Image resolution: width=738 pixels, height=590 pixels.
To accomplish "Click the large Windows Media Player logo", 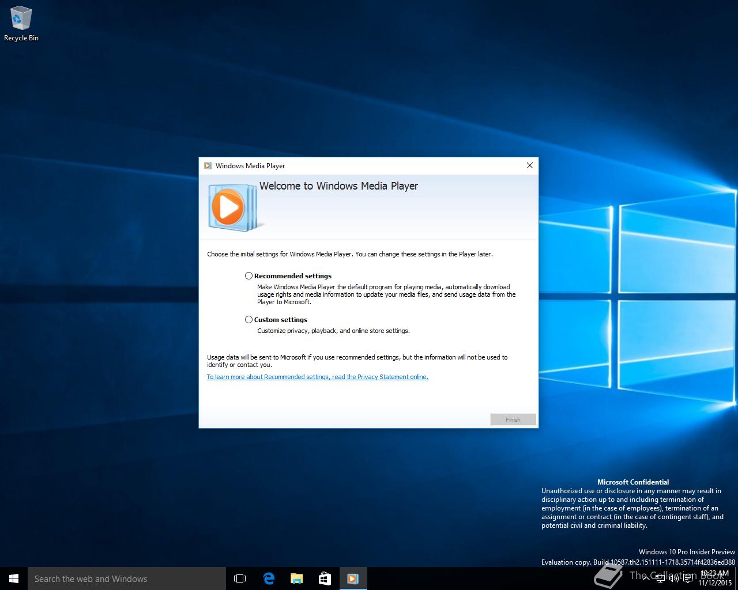I will point(236,207).
